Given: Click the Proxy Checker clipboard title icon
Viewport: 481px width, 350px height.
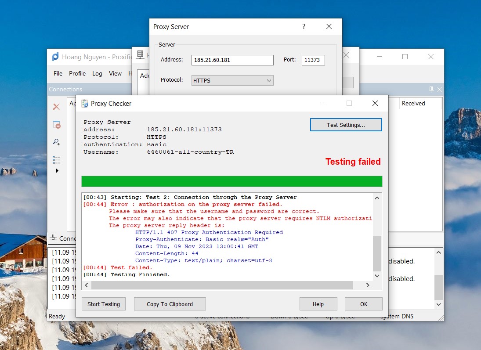Looking at the screenshot, I should tap(85, 104).
